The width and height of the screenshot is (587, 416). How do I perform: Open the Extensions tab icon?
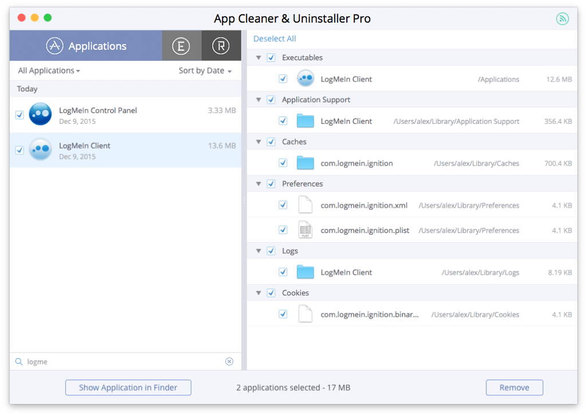(x=181, y=46)
